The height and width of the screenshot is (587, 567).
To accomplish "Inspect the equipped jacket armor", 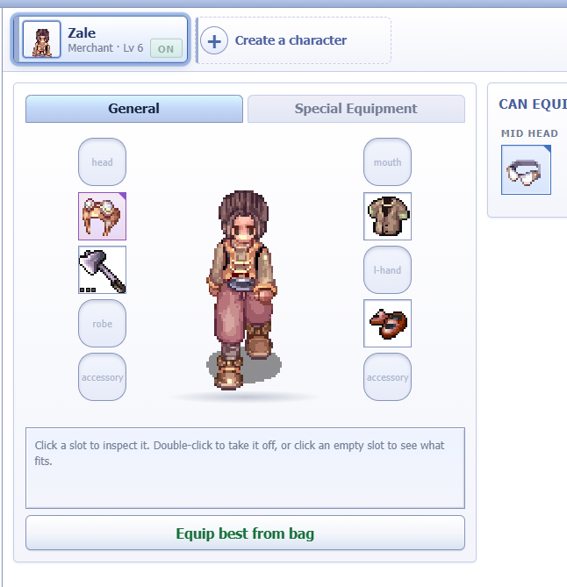I will pos(388,216).
